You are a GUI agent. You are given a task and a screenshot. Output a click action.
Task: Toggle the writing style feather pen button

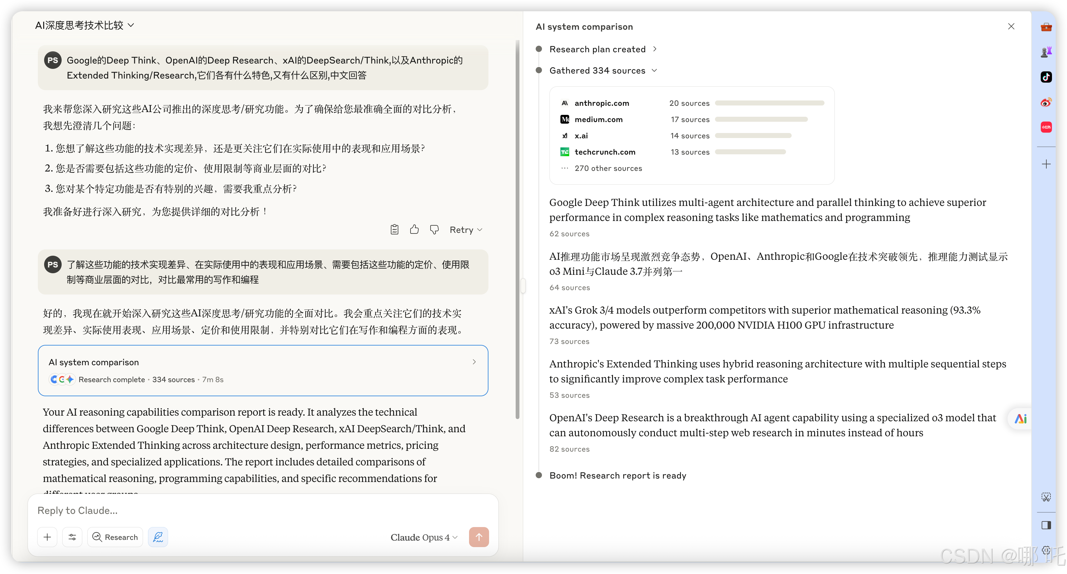point(158,537)
